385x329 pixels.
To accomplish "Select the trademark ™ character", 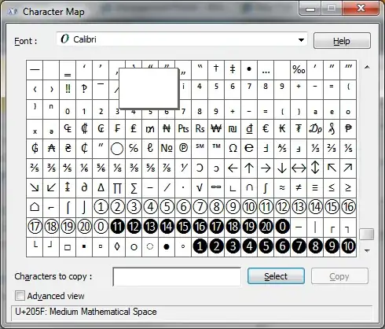I will tap(216, 149).
